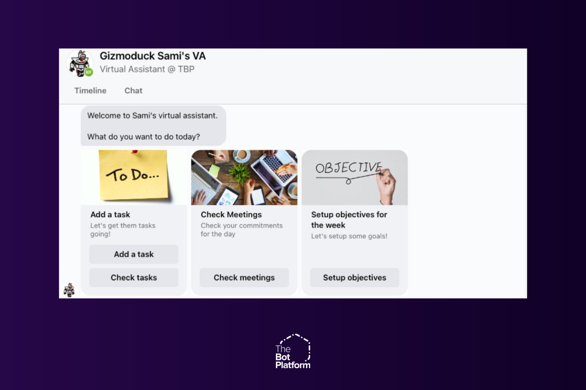Click the Setup objectives for the week heading

[x=349, y=220]
